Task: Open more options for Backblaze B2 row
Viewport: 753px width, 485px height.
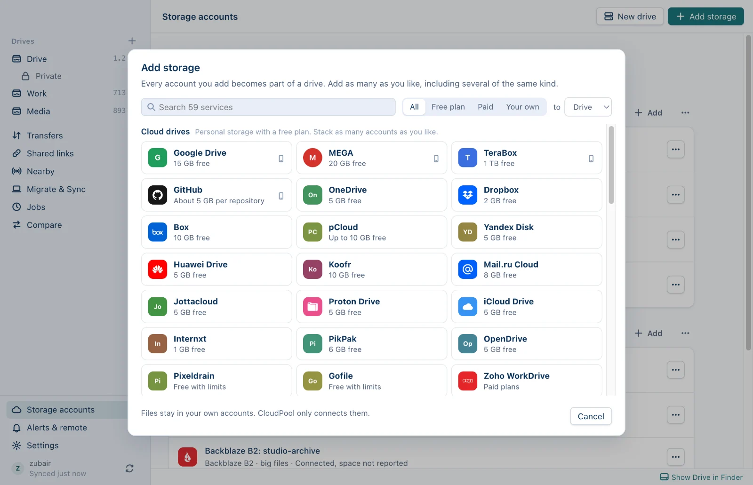Action: 675,457
